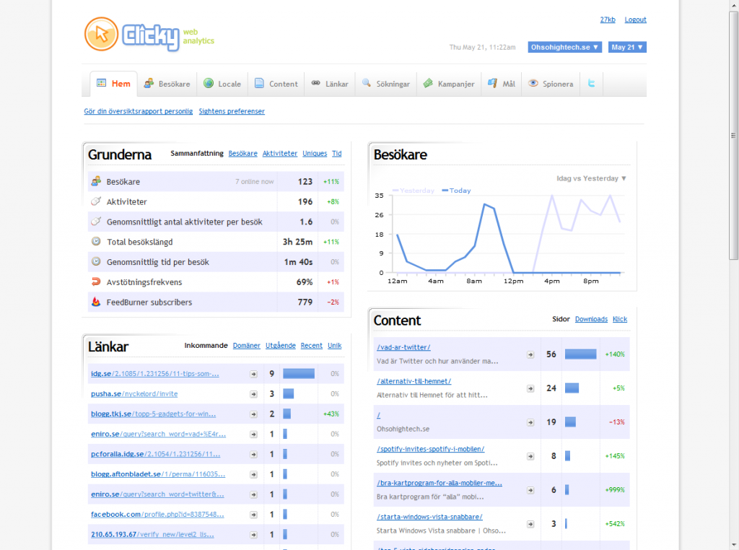Viewport: 739px width, 550px height.
Task: Open Gör din översiktsrapport personlig link
Action: pyautogui.click(x=138, y=111)
